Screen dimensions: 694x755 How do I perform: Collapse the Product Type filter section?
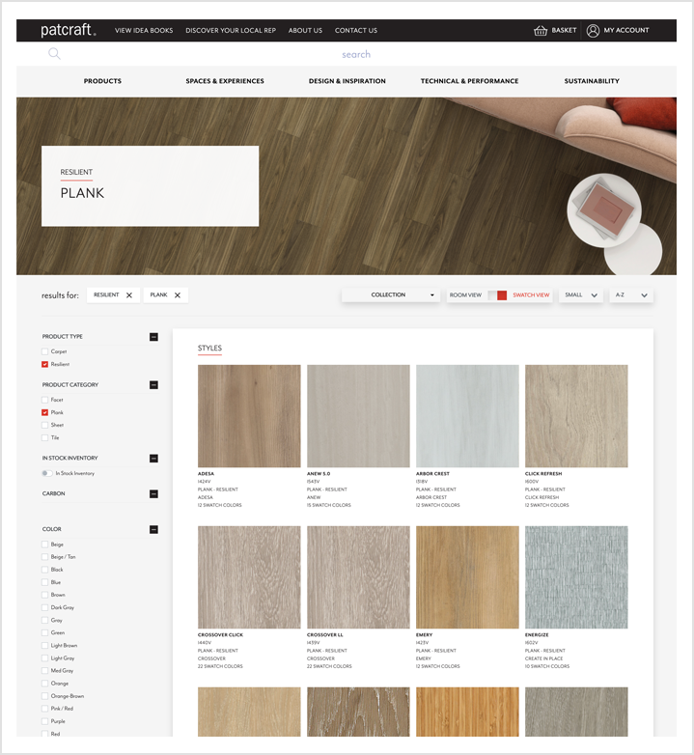click(153, 337)
